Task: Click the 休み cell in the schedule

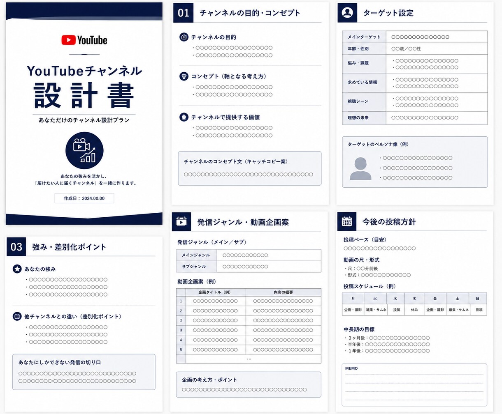Action: 414,310
